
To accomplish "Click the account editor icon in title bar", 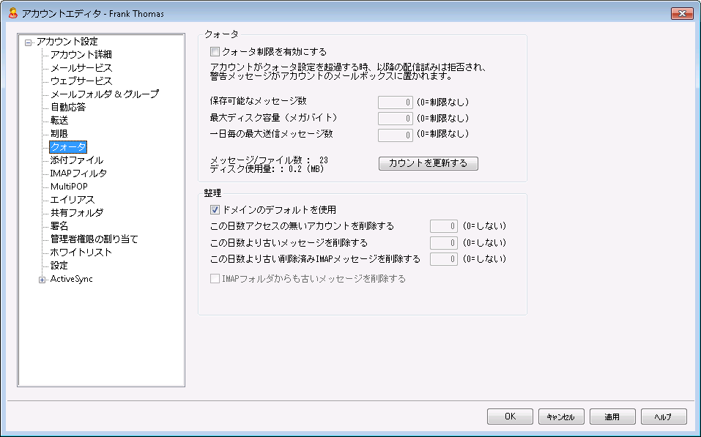I will [x=11, y=13].
